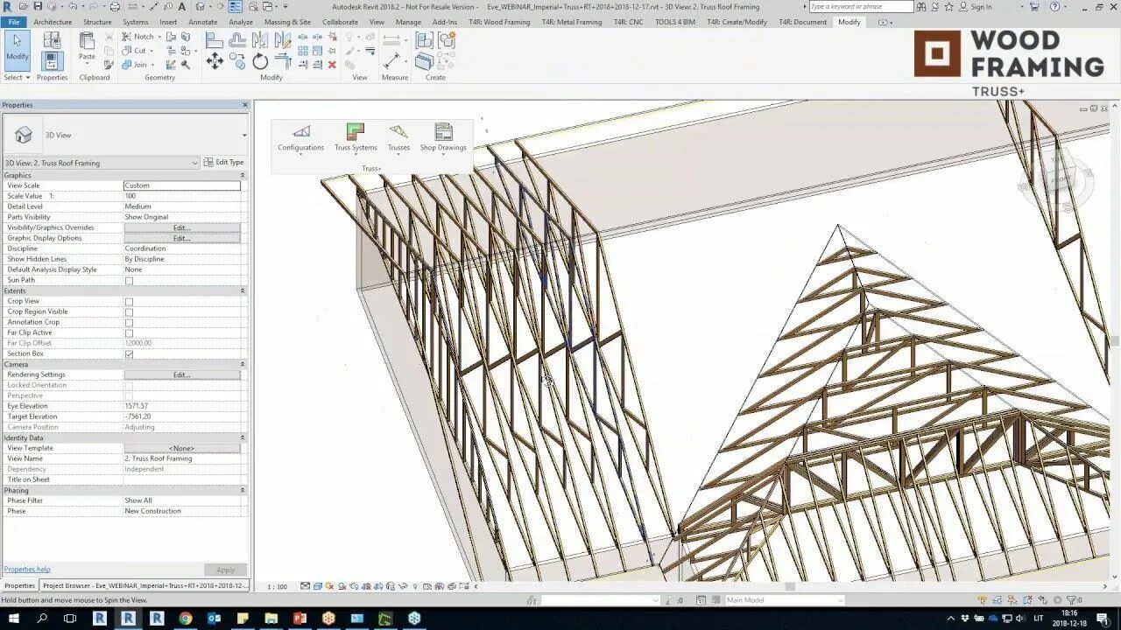Screen dimensions: 1121x630
Task: Click the View Scale value field
Action: point(182,185)
